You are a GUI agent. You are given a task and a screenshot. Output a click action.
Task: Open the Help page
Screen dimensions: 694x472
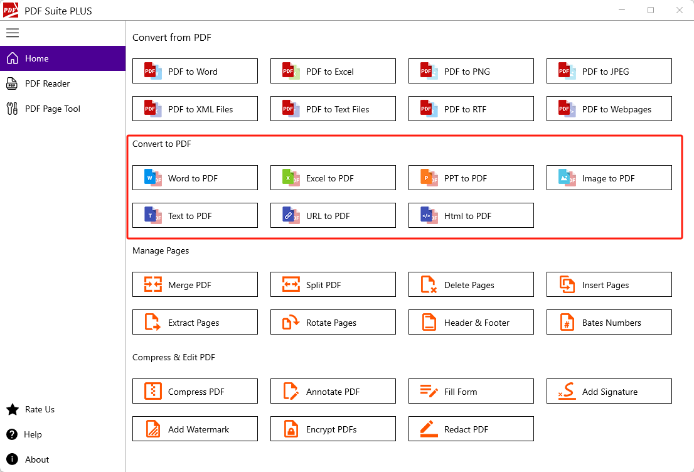[33, 434]
